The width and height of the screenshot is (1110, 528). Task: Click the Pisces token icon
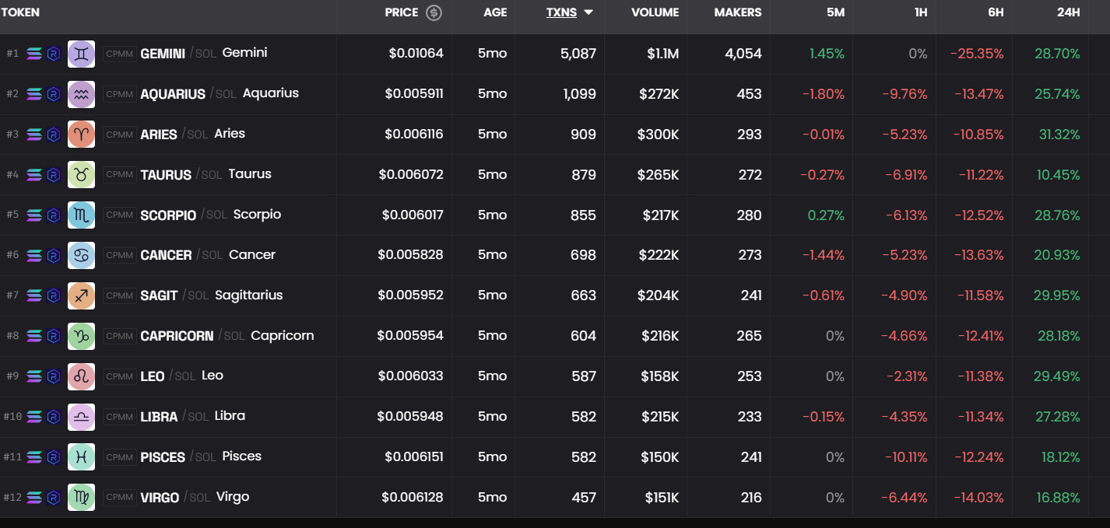click(81, 457)
